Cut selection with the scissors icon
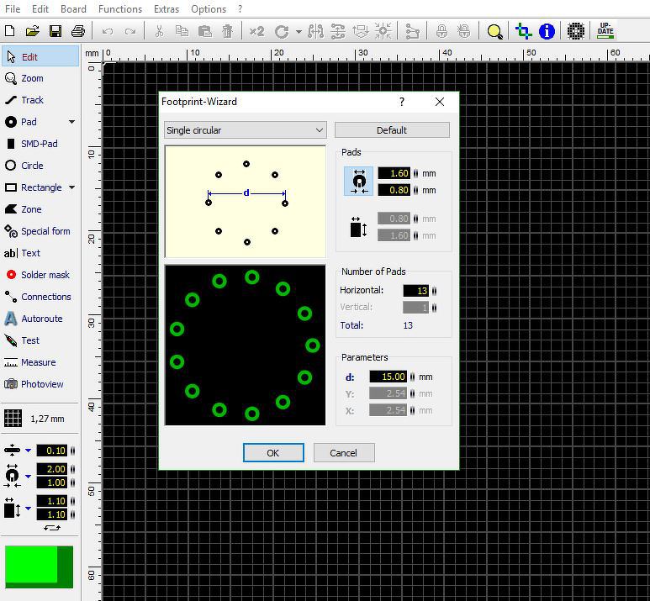650x601 pixels. click(x=159, y=31)
